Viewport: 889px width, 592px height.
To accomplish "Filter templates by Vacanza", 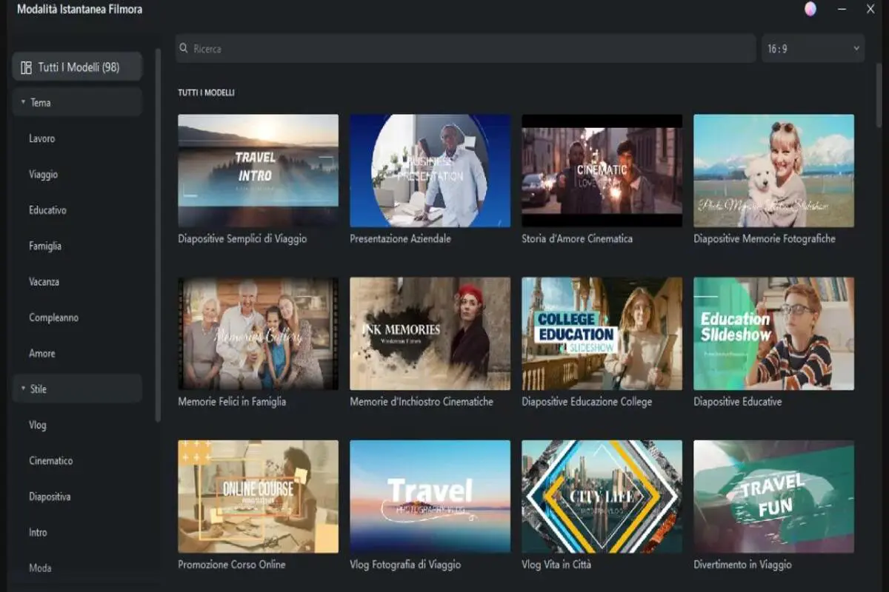I will [x=44, y=282].
